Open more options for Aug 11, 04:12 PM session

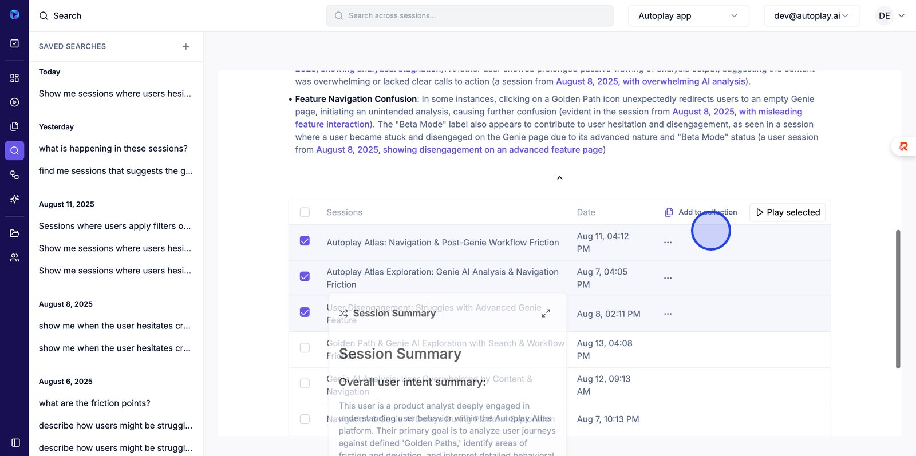pyautogui.click(x=668, y=243)
